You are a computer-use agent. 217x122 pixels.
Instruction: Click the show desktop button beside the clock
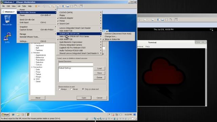point(135,115)
